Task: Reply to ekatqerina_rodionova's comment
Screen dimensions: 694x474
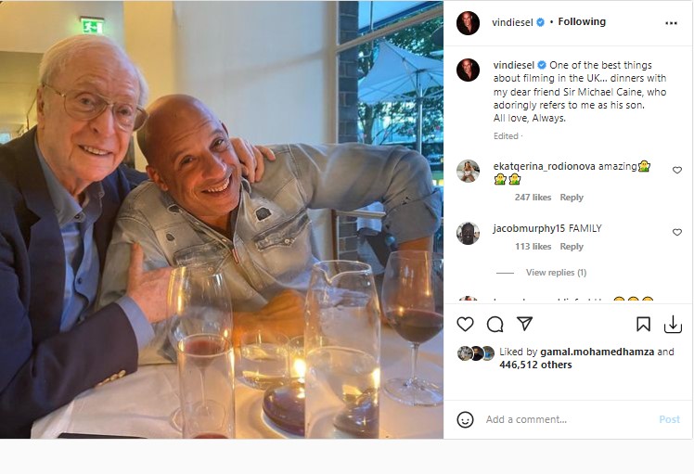Action: click(572, 198)
